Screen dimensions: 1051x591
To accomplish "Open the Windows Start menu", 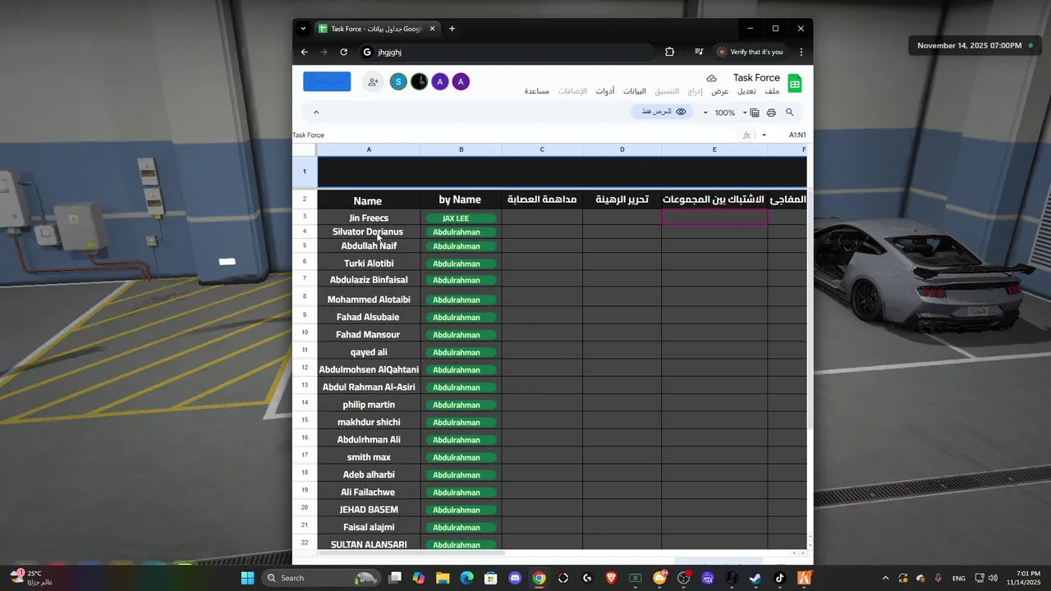I will [x=247, y=578].
